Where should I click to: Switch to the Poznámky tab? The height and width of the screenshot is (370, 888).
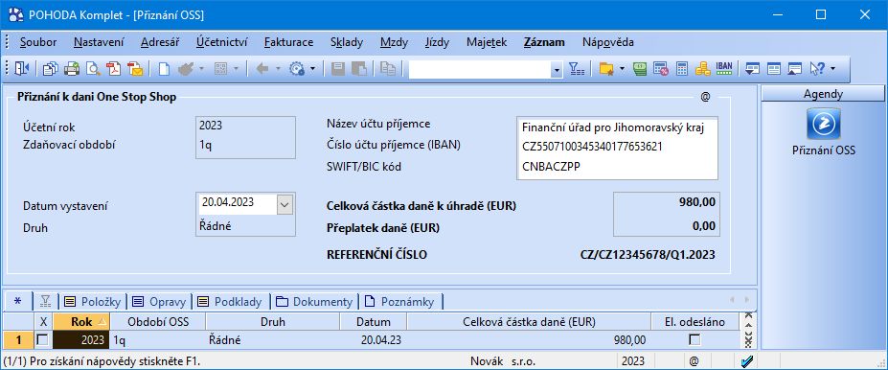click(x=401, y=301)
